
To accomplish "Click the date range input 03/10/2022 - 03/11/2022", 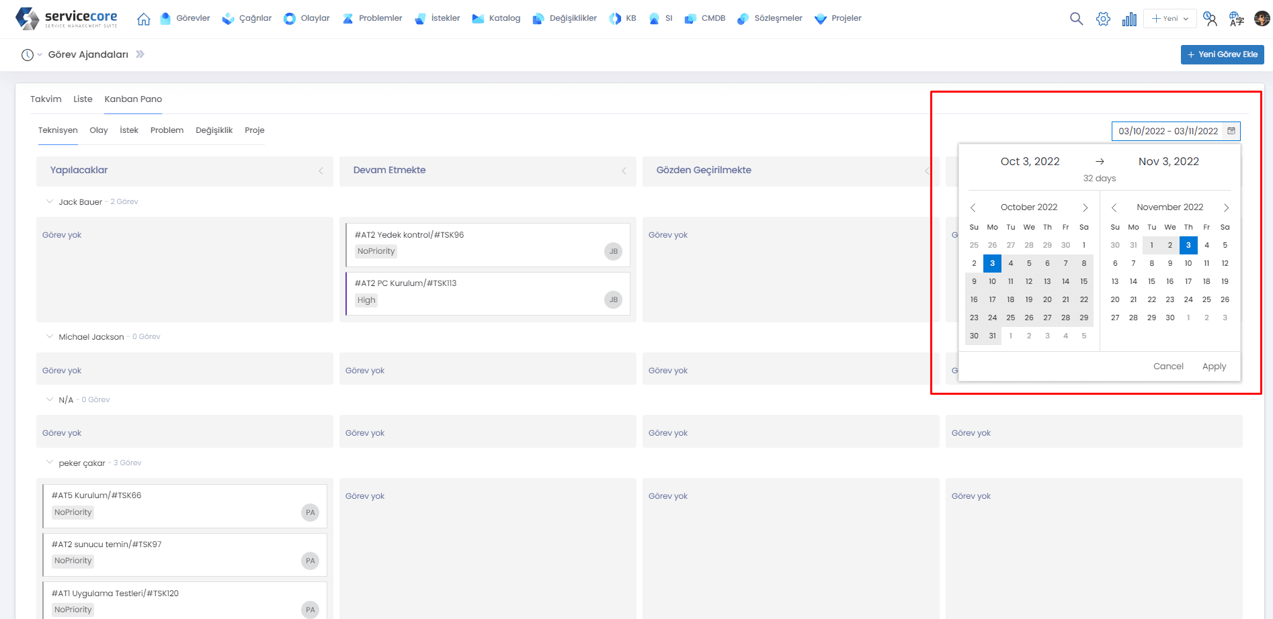I will point(1176,131).
